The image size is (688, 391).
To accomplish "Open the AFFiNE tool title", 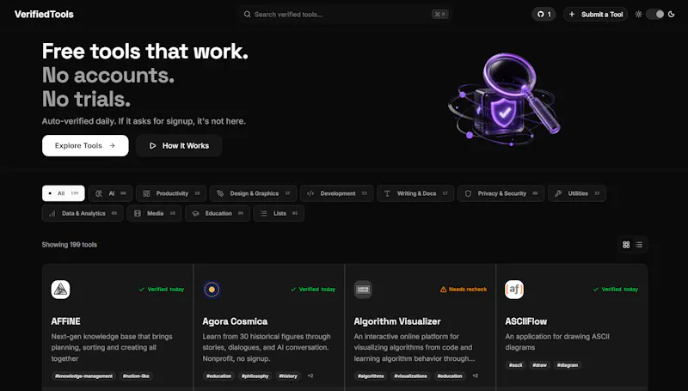I will tap(66, 321).
